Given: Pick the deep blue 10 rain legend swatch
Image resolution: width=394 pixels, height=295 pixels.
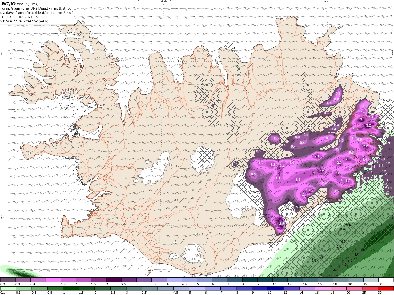Looking at the screenshot, I should point(276,288).
